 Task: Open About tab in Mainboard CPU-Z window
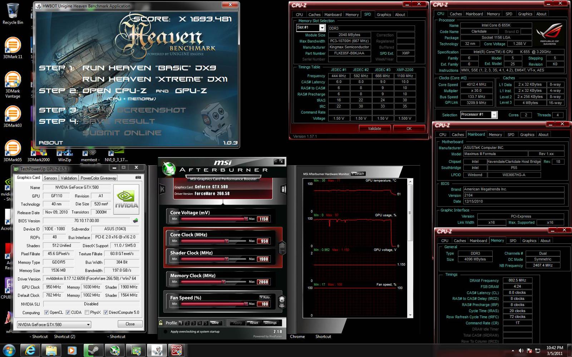click(543, 135)
